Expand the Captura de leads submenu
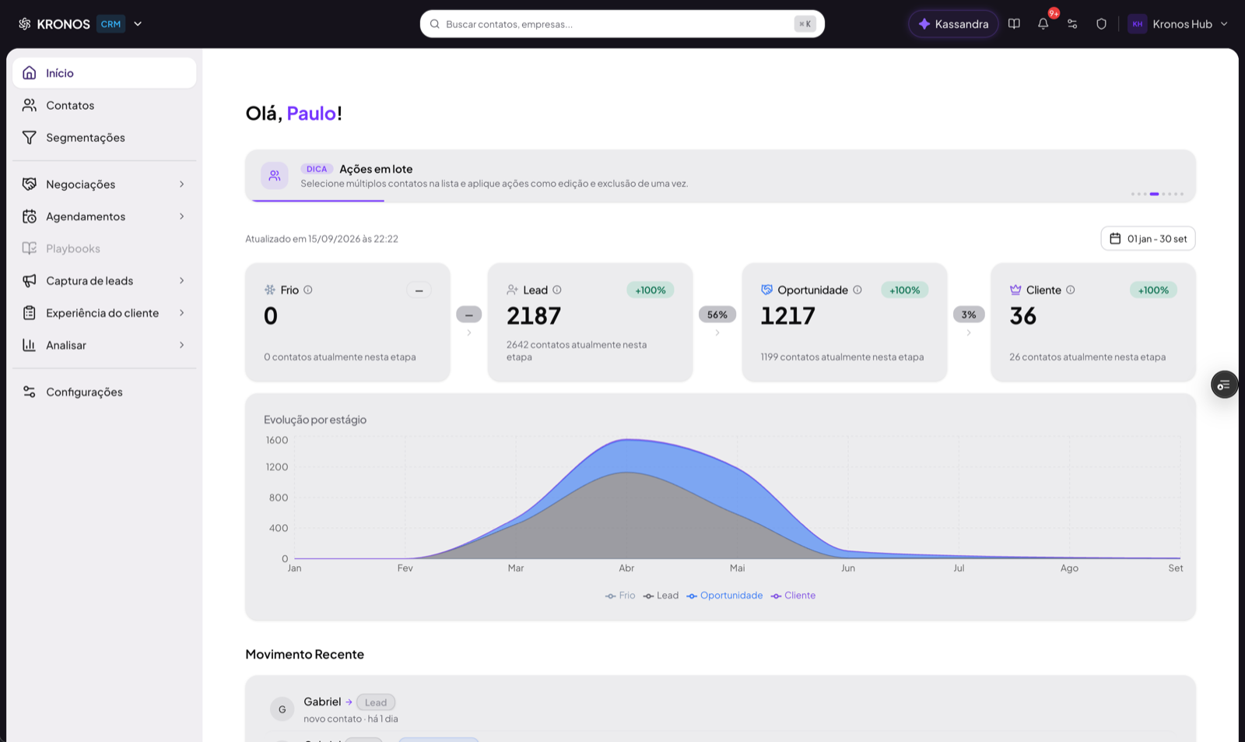1245x742 pixels. tap(104, 281)
